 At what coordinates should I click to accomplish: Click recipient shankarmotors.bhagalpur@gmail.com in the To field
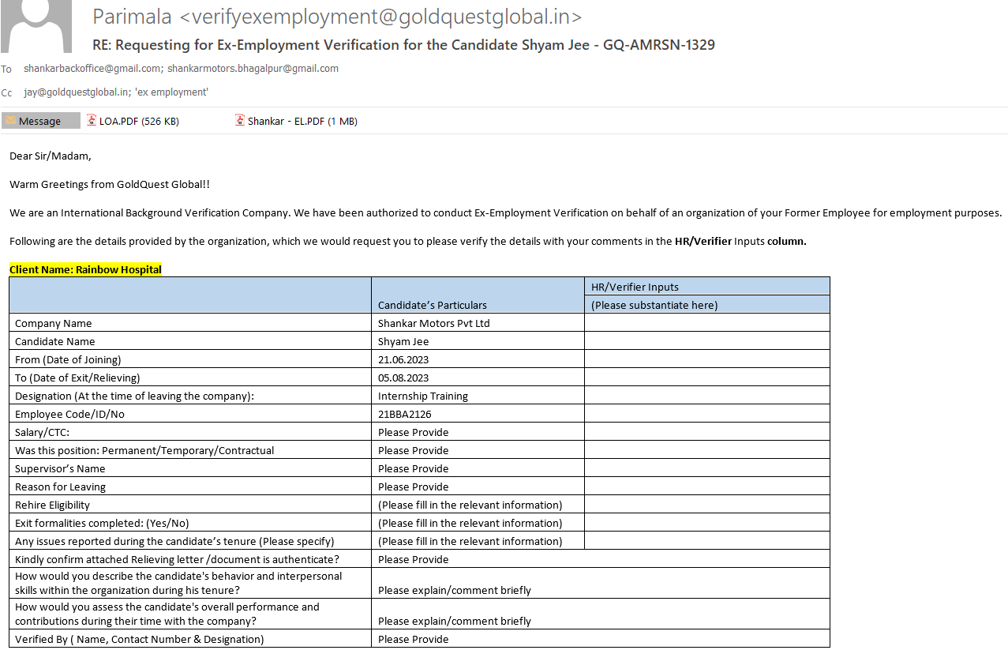(253, 69)
